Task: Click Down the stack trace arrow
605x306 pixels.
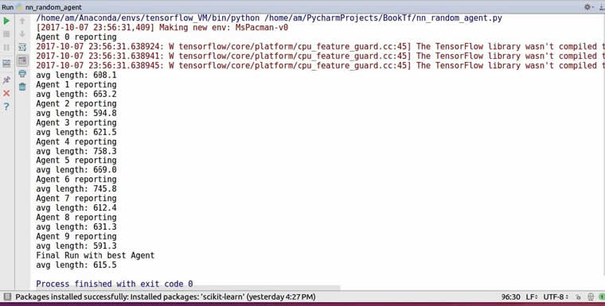Action: pyautogui.click(x=22, y=34)
